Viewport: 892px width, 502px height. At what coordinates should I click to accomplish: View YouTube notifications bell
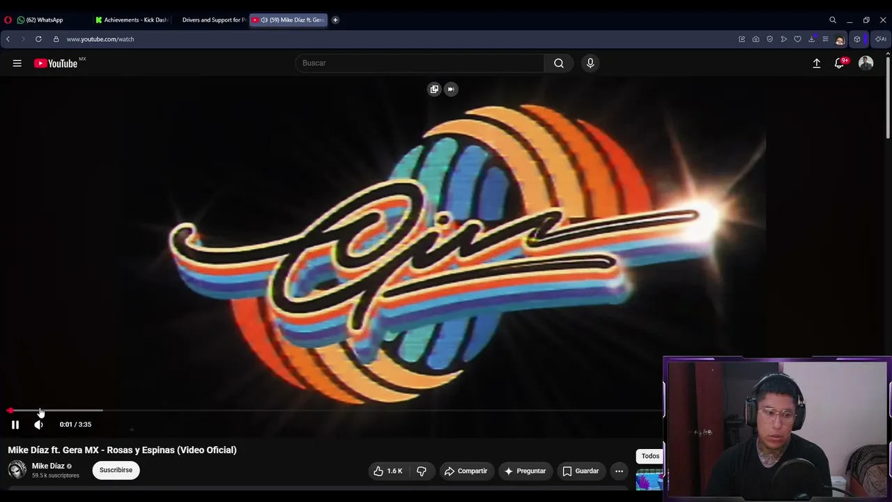[x=840, y=63]
